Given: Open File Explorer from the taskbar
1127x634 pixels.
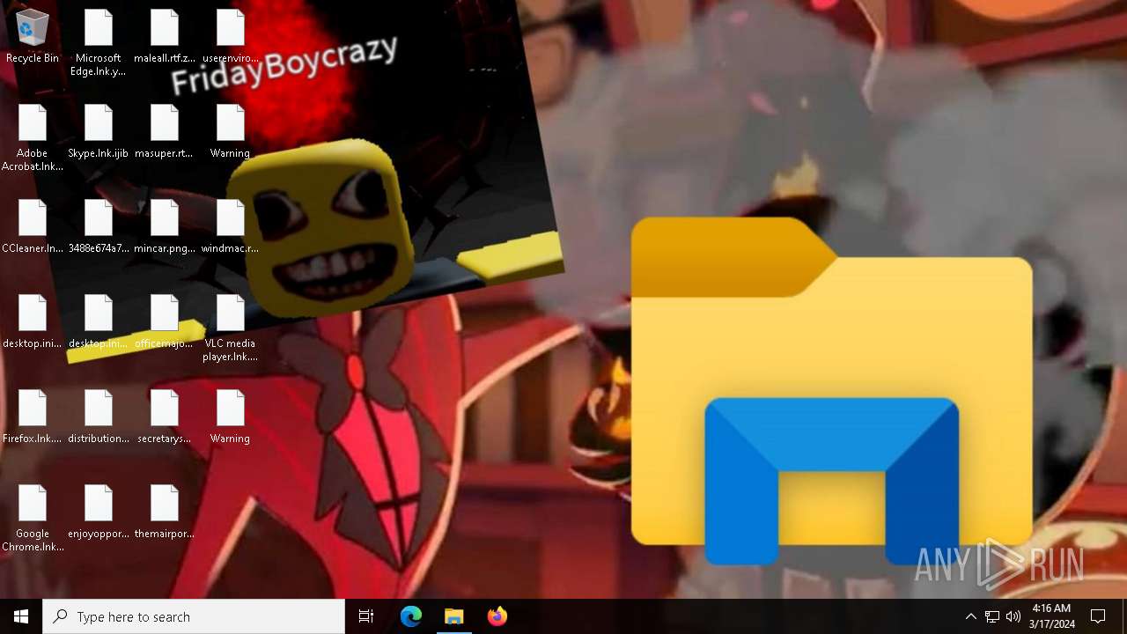Looking at the screenshot, I should (x=454, y=616).
